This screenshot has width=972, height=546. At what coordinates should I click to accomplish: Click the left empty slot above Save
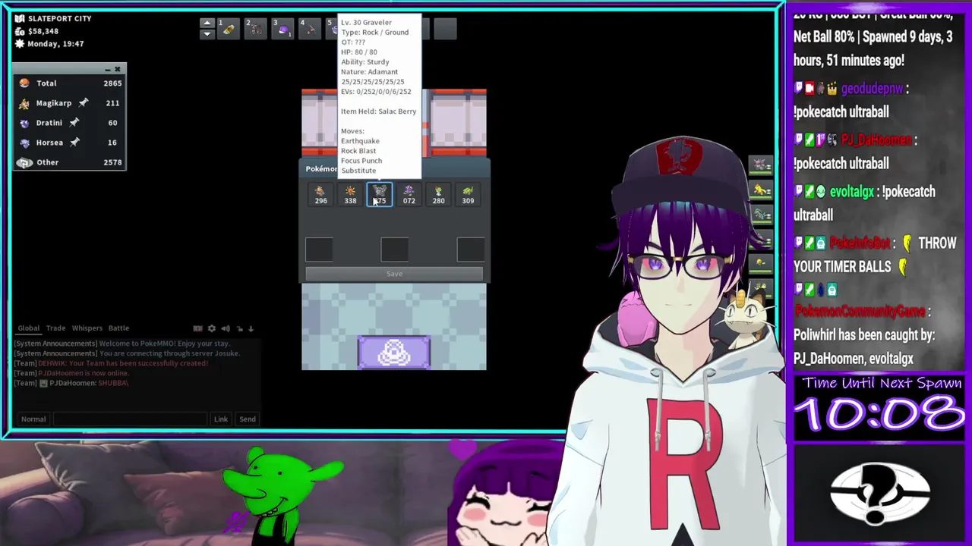click(x=319, y=249)
